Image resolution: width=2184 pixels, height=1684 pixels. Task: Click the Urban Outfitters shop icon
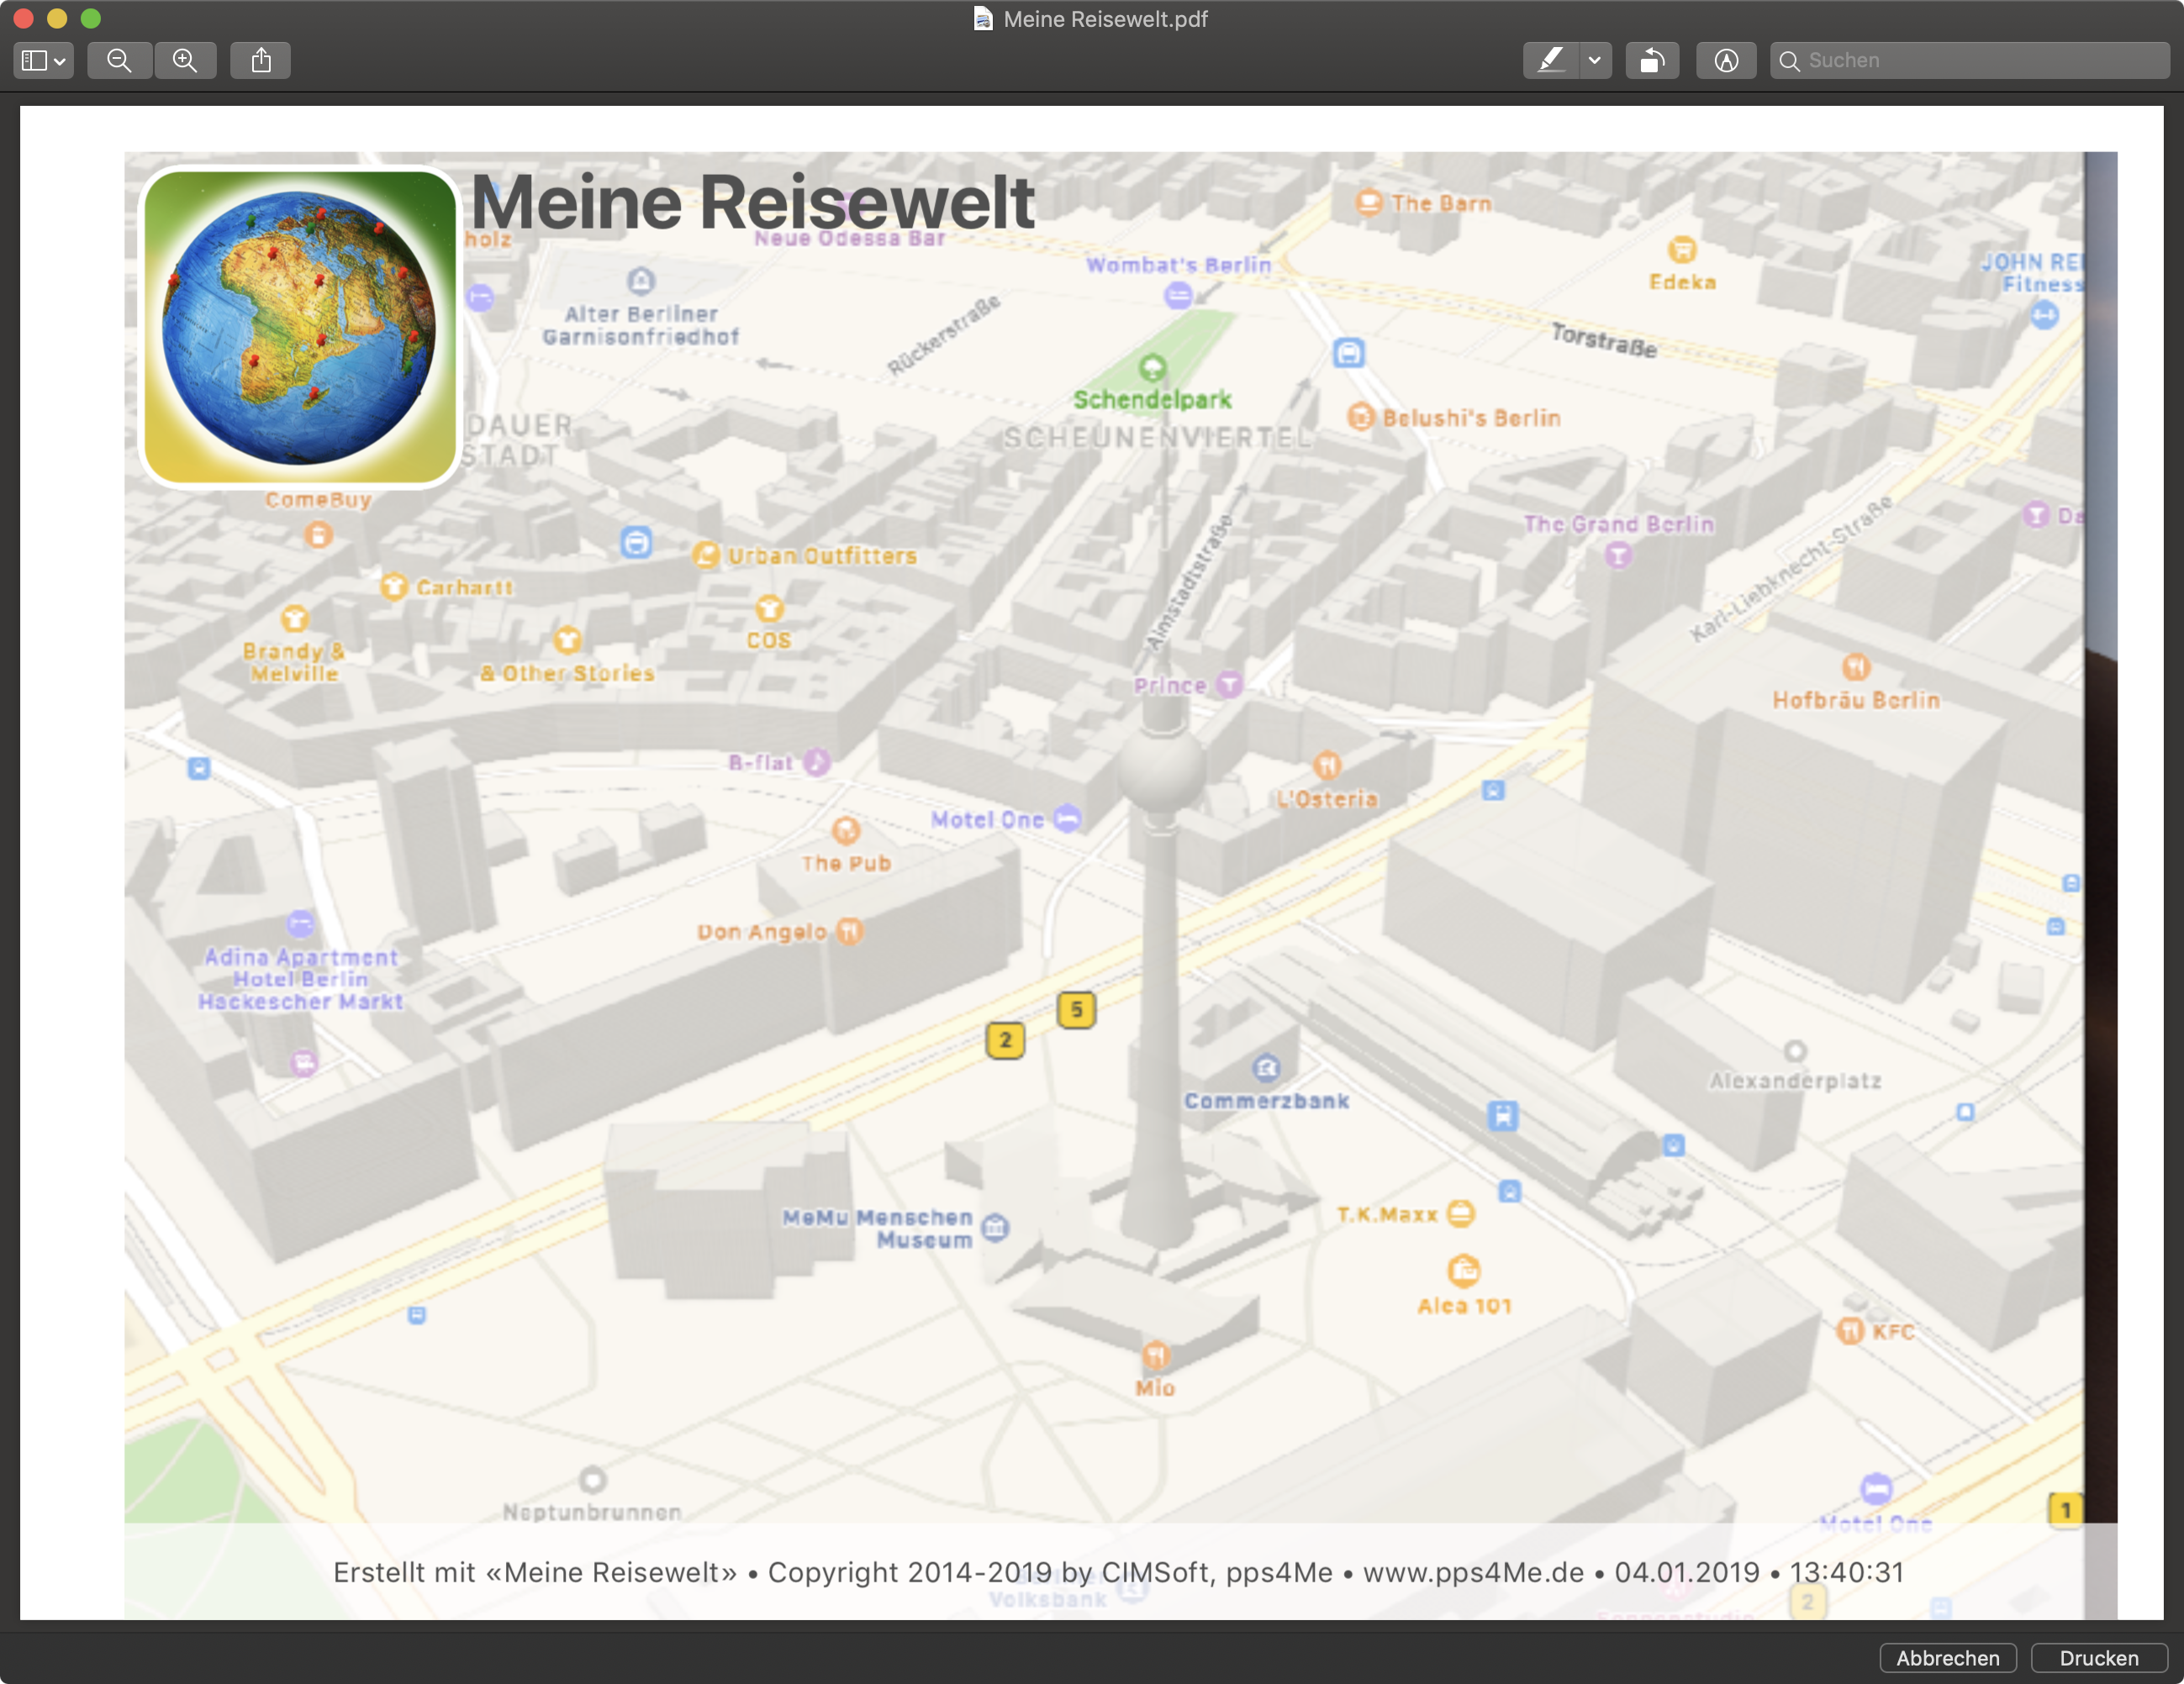(706, 555)
